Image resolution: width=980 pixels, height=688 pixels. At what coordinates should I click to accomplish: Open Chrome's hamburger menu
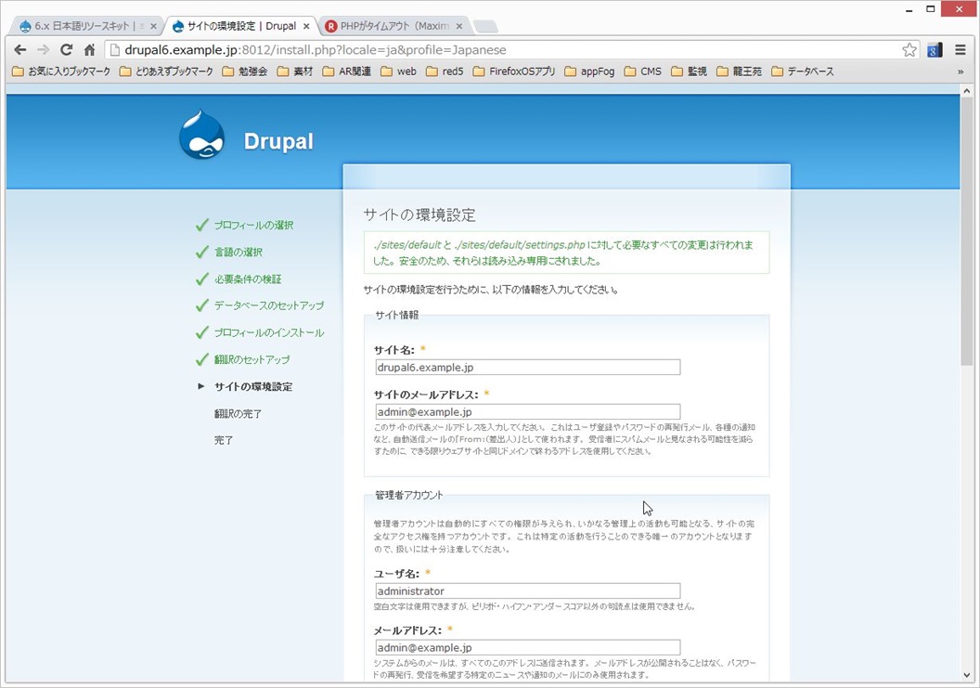click(x=961, y=50)
